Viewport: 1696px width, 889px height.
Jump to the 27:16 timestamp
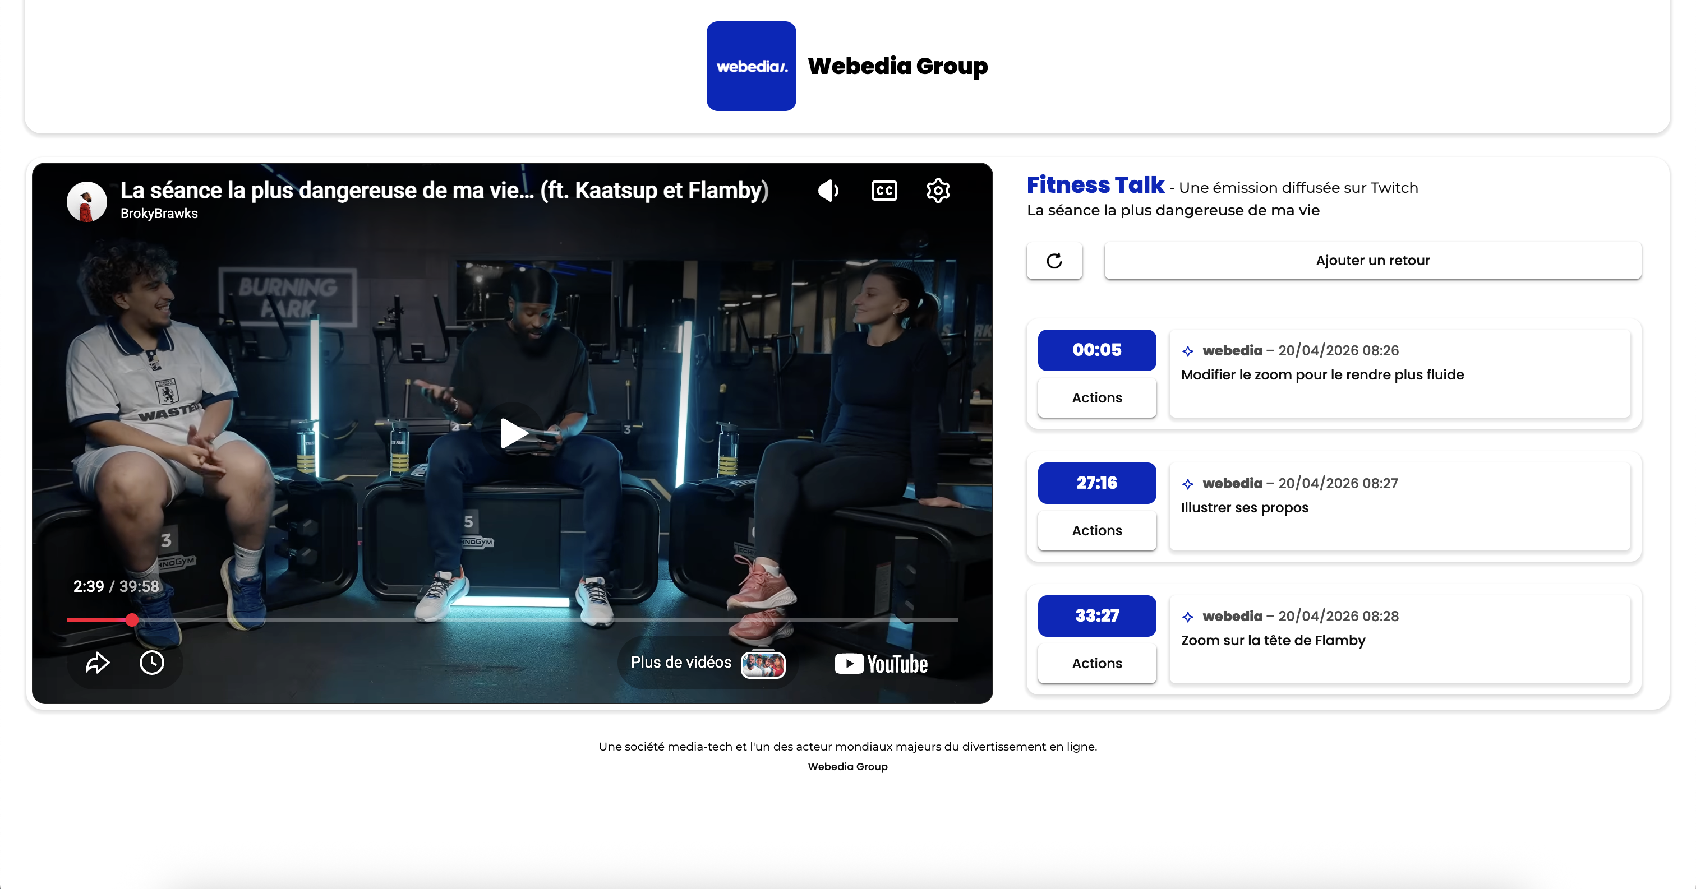[1096, 483]
